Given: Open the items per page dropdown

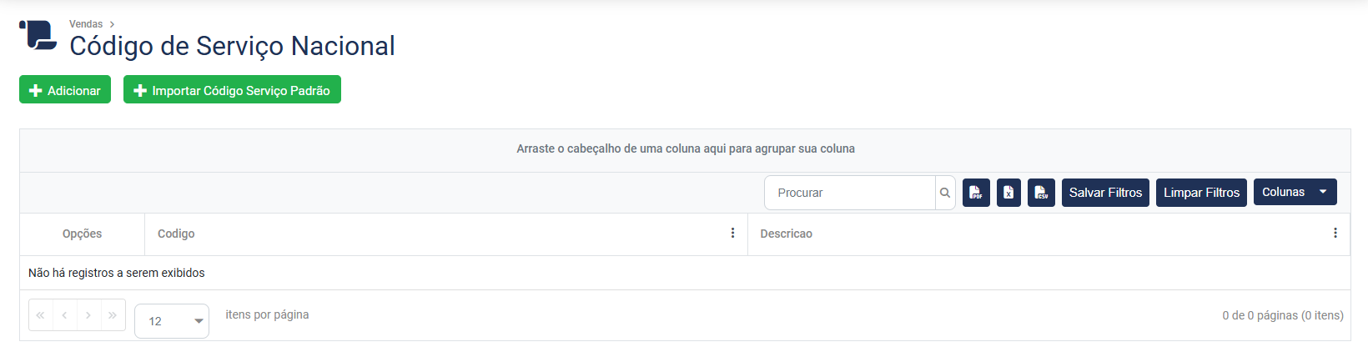Looking at the screenshot, I should pos(172,321).
